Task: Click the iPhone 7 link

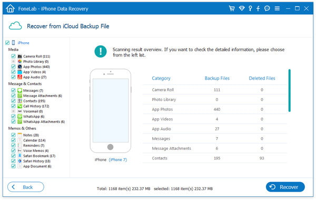Action: click(x=117, y=160)
